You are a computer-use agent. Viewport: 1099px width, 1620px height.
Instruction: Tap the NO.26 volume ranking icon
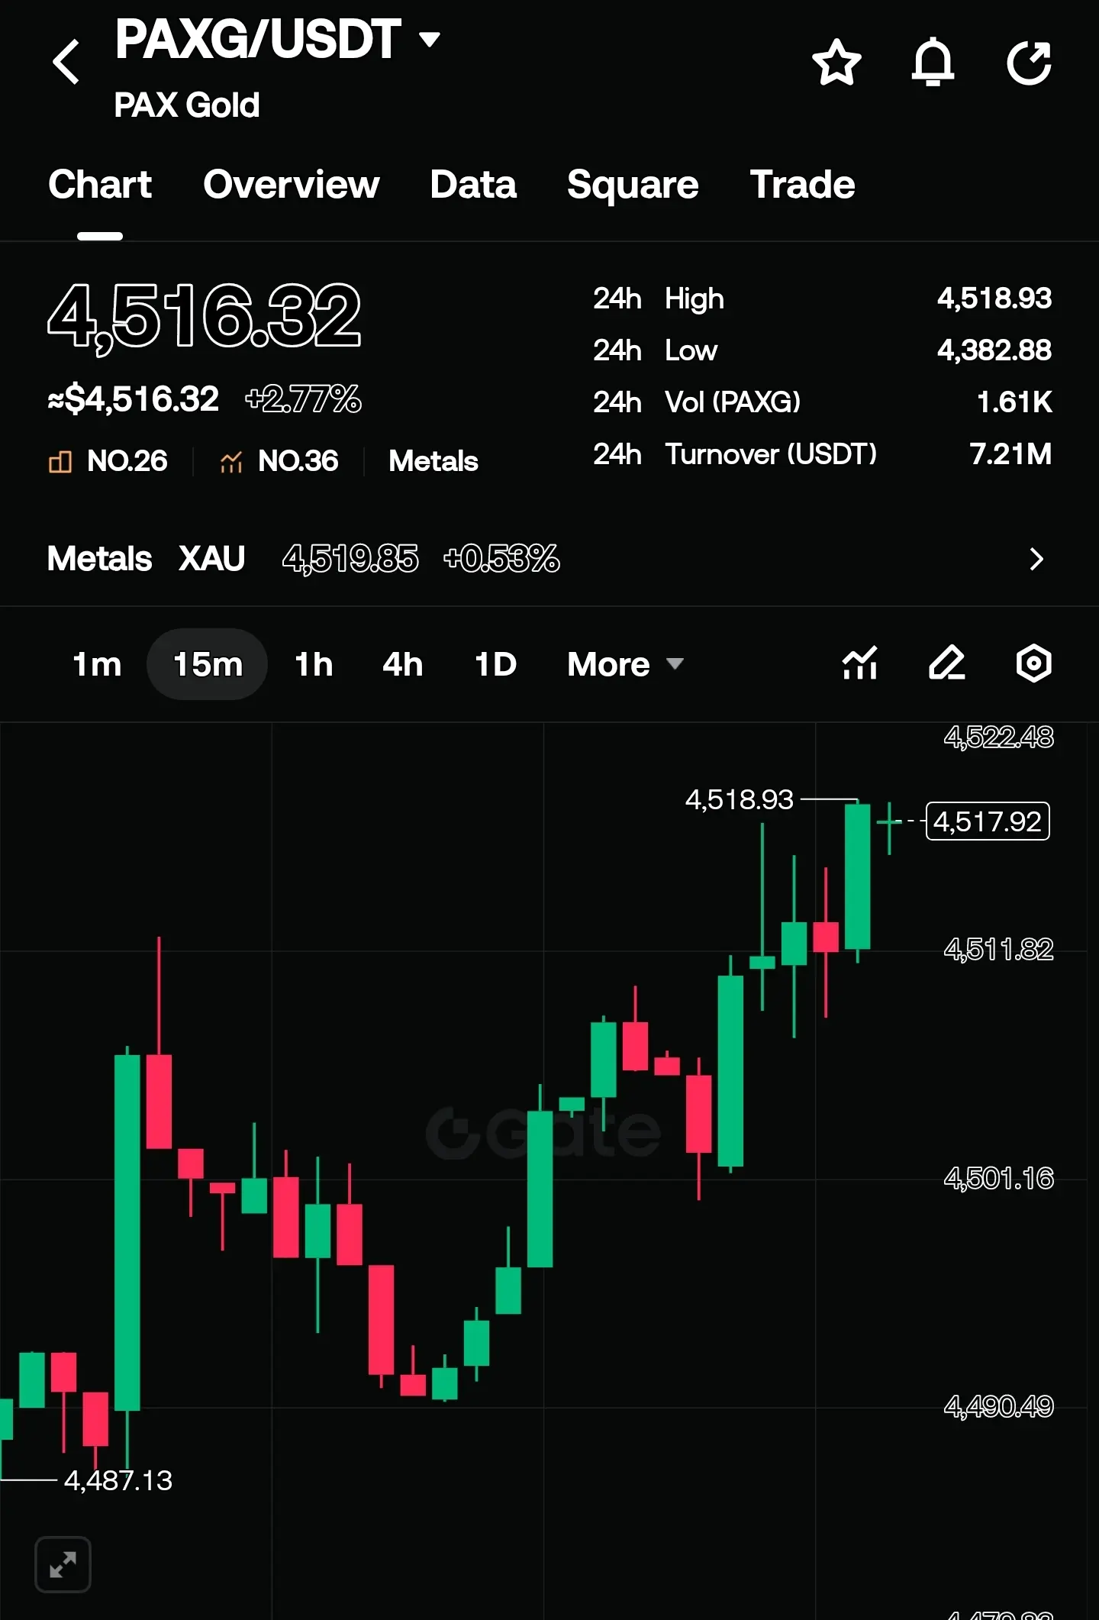click(x=60, y=461)
